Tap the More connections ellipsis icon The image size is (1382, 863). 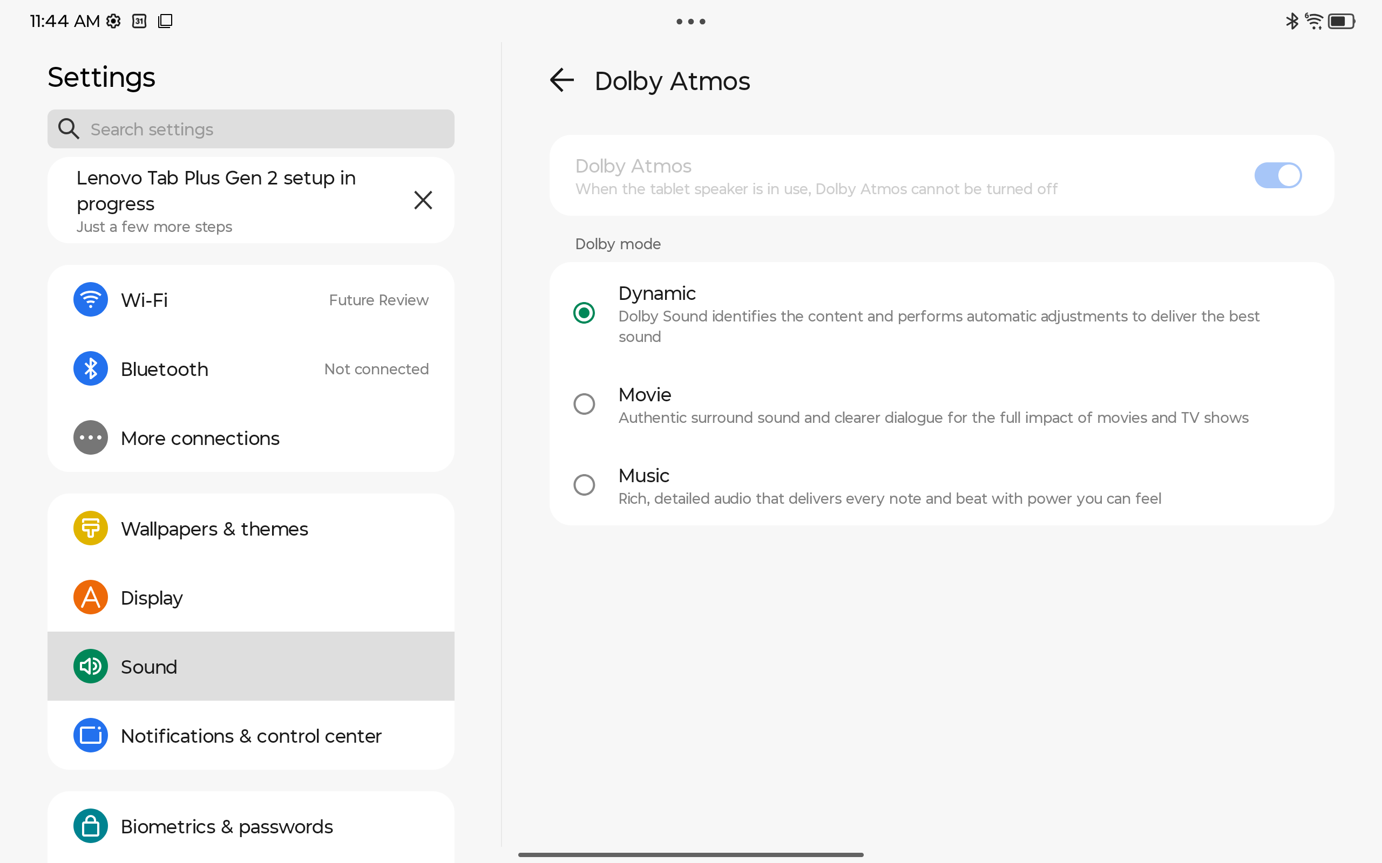point(90,438)
